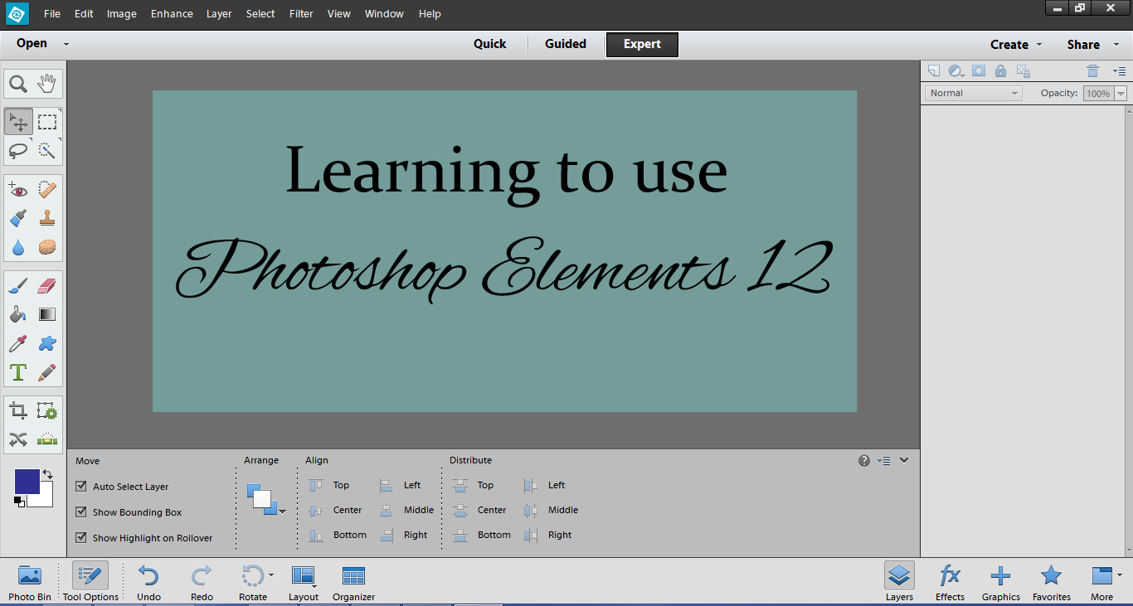This screenshot has height=606, width=1133.
Task: Select the Hand tool
Action: (47, 84)
